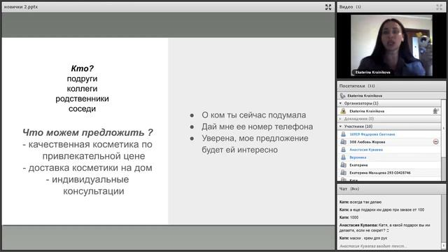448x252 pixels.
Task: Click slide word 'родственники'
Action: pyautogui.click(x=82, y=99)
